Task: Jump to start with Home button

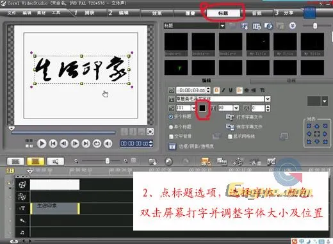Action: tap(53, 143)
